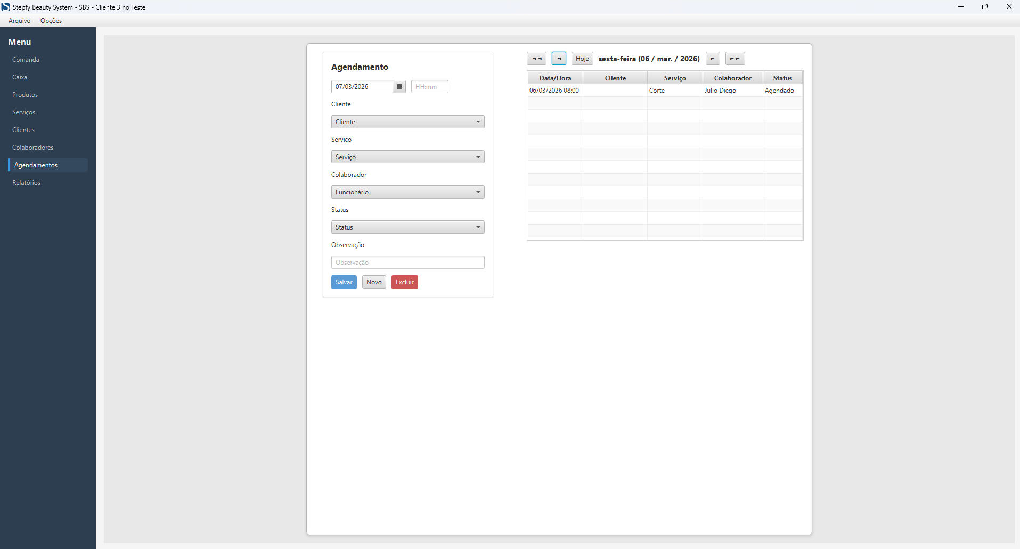The image size is (1020, 549).
Task: Go to previous day with single-arrow button
Action: point(559,59)
